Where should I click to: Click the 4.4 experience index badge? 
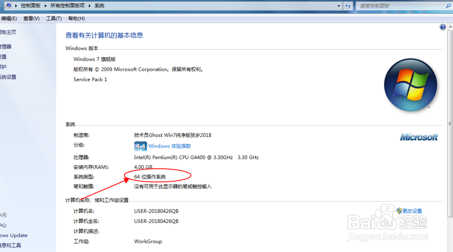pyautogui.click(x=140, y=146)
